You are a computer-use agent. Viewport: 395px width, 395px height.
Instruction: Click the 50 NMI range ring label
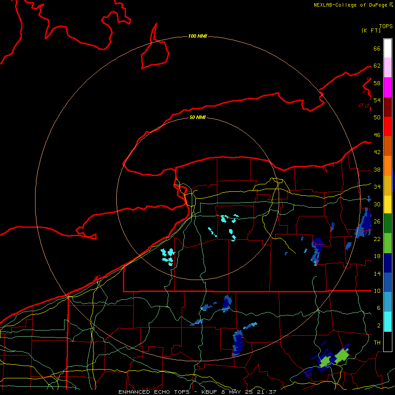pos(197,117)
